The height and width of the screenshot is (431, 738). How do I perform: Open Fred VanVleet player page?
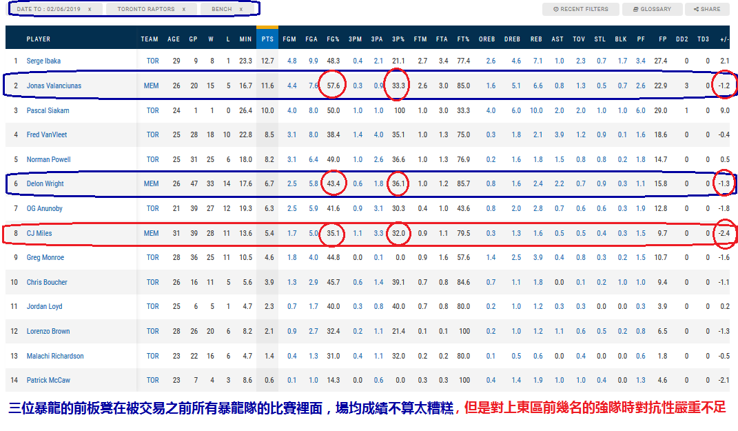pyautogui.click(x=47, y=134)
